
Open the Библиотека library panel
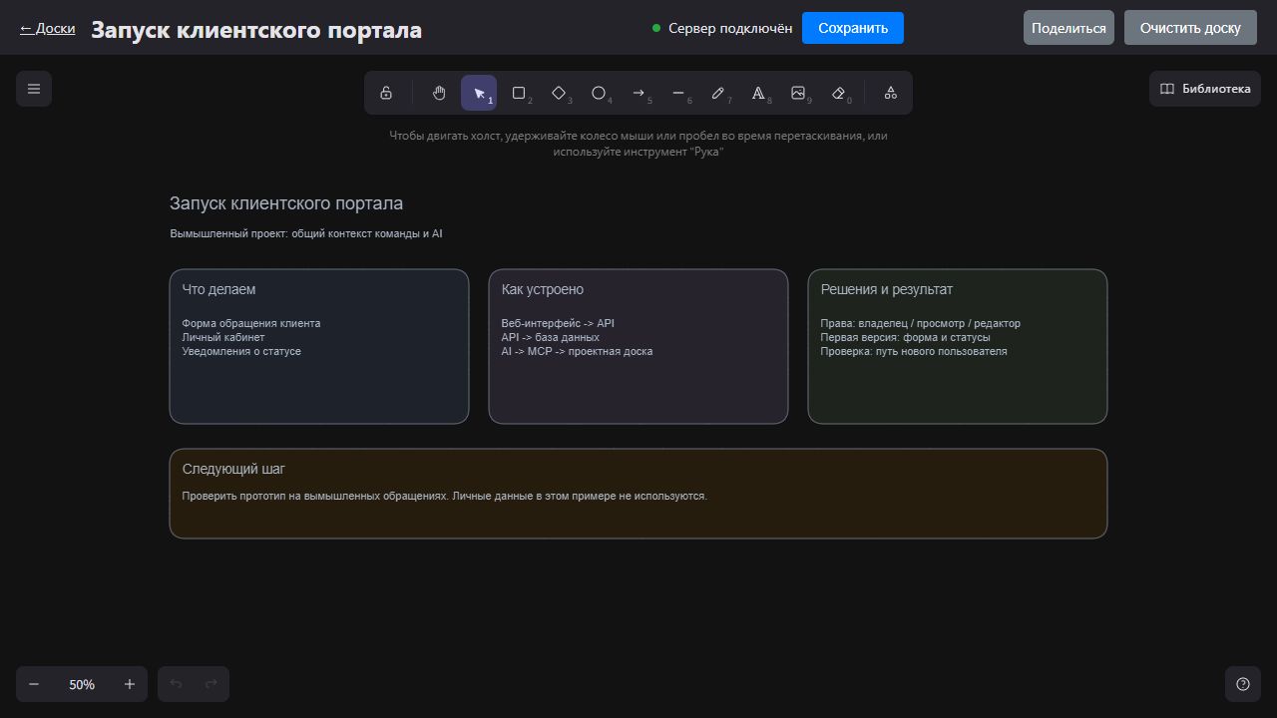[1205, 89]
